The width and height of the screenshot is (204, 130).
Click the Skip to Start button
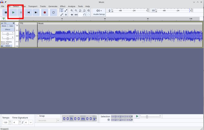click(29, 12)
